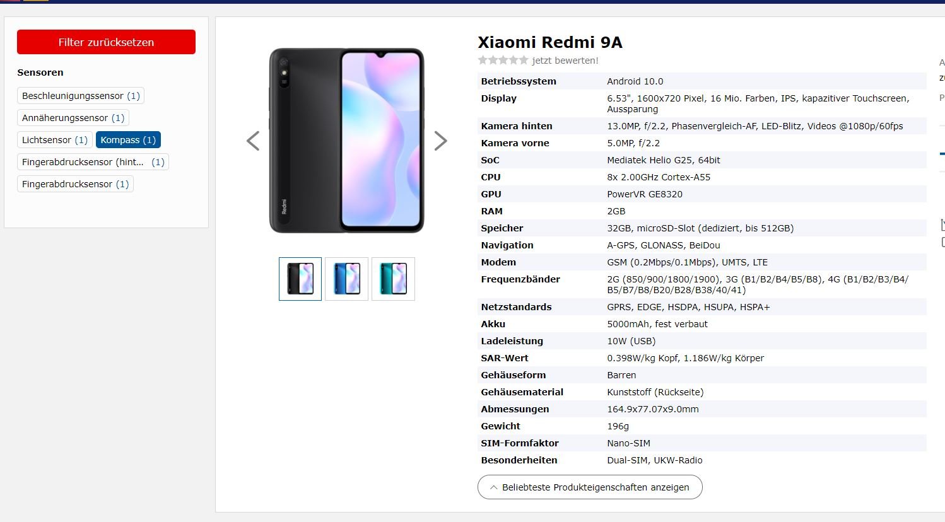Image resolution: width=945 pixels, height=522 pixels.
Task: Select the blue Redmi 9A thumbnail
Action: [x=346, y=279]
